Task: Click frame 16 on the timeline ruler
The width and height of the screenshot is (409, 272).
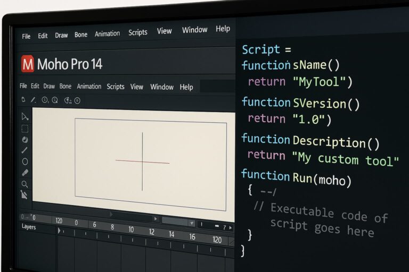Action: click(192, 237)
